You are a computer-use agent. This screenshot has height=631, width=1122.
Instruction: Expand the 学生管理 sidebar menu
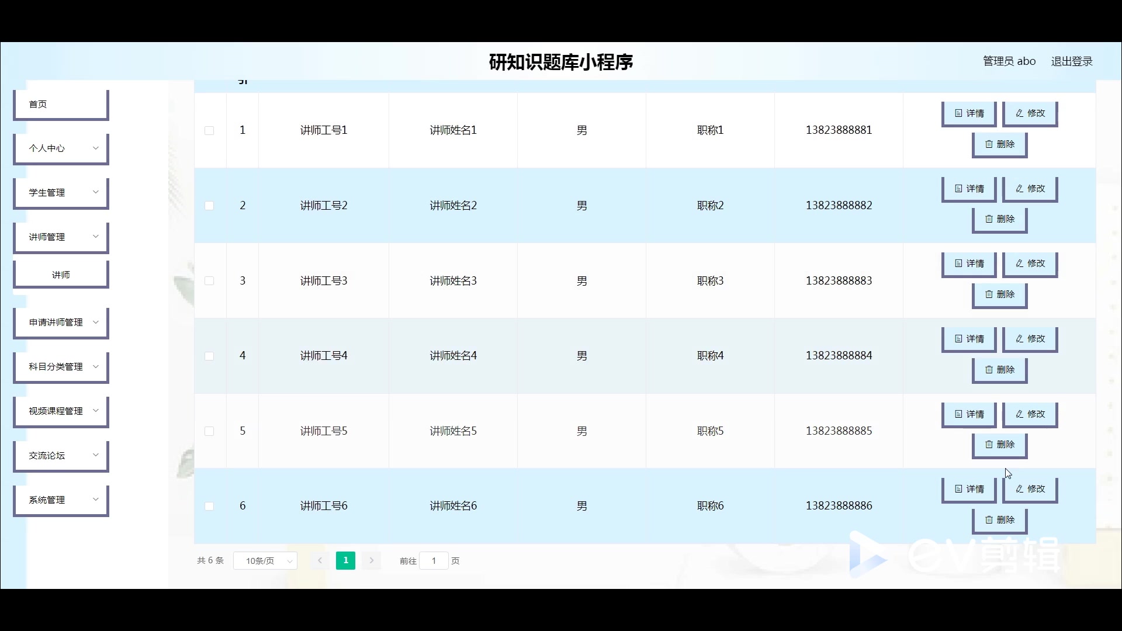click(61, 193)
